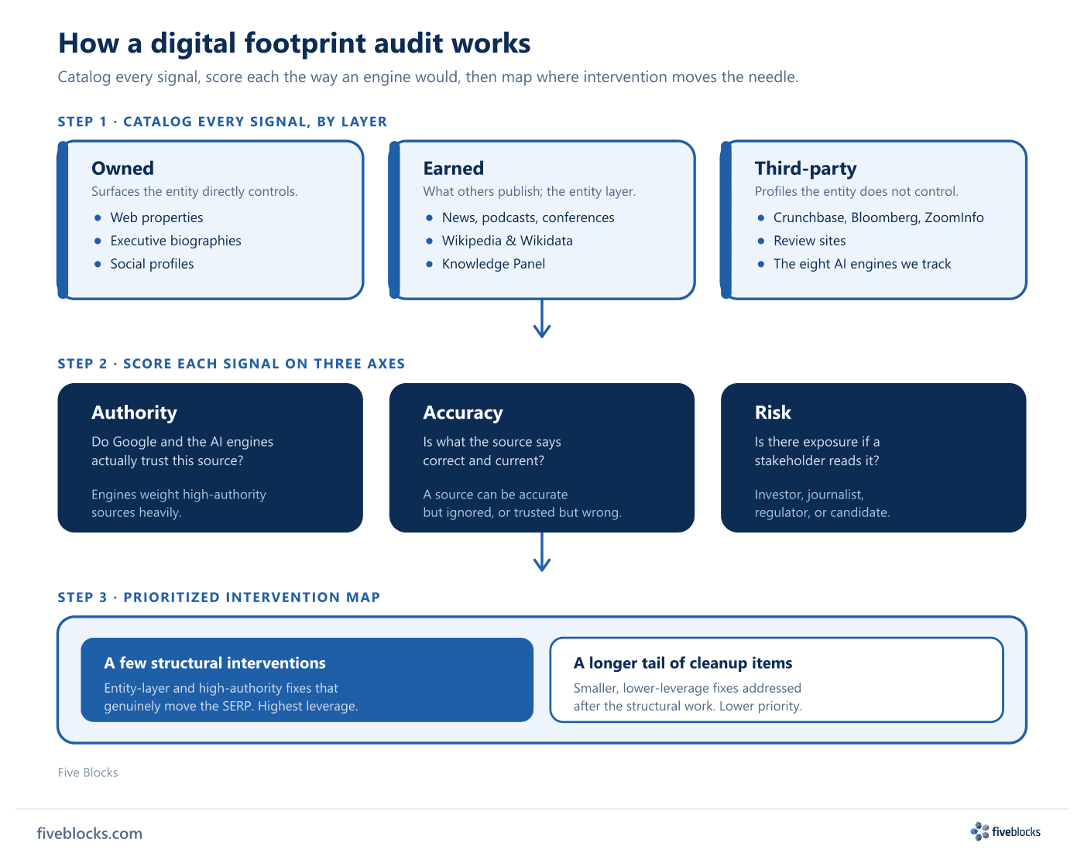
Task: Click 'Investor, journalist, regulator, or candidate.' text
Action: pos(822,503)
